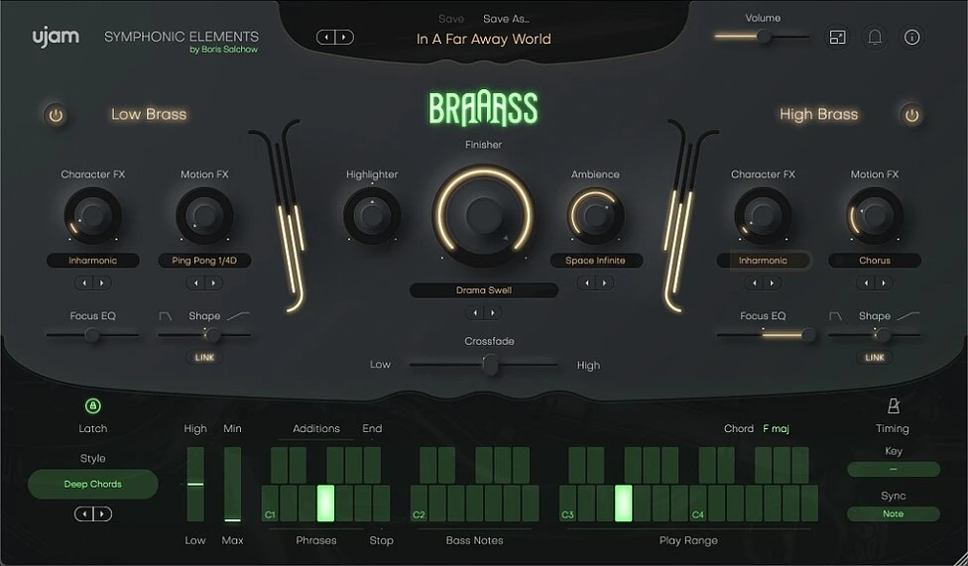The width and height of the screenshot is (968, 566).
Task: Open the preset name In A Far Away World
Action: click(x=483, y=40)
